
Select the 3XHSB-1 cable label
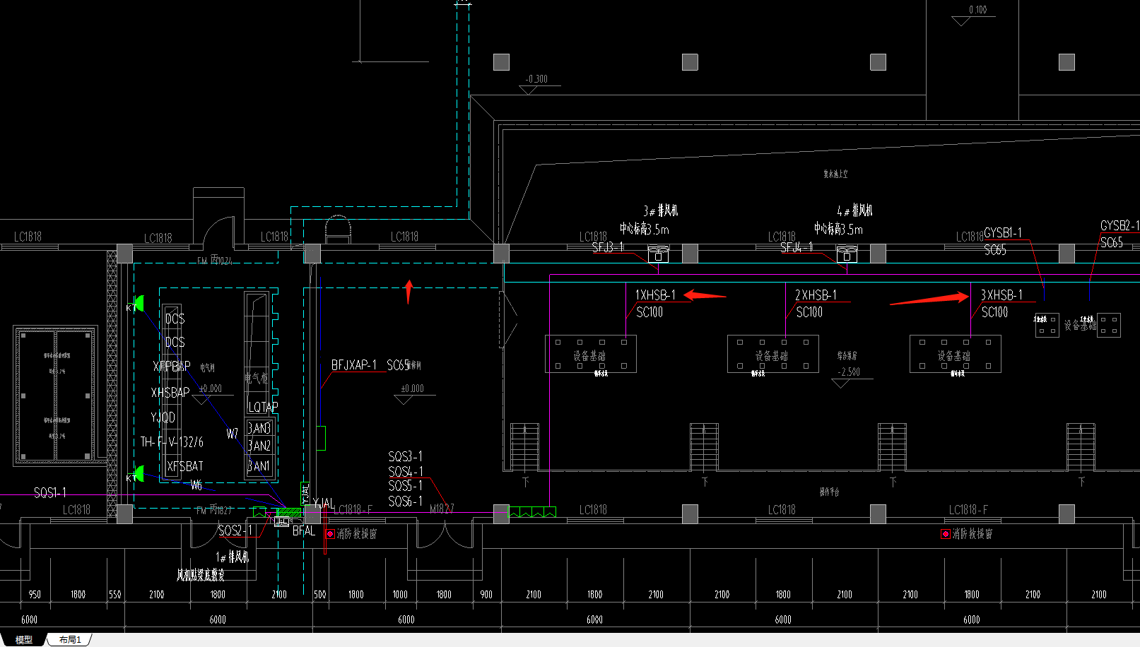coord(1001,295)
